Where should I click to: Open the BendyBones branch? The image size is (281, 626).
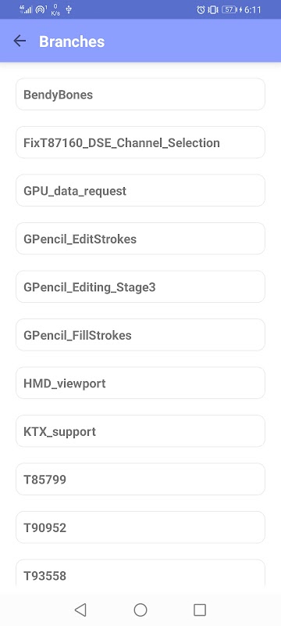pyautogui.click(x=140, y=94)
